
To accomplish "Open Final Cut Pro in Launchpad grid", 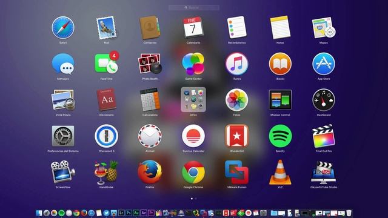I will click(324, 136).
